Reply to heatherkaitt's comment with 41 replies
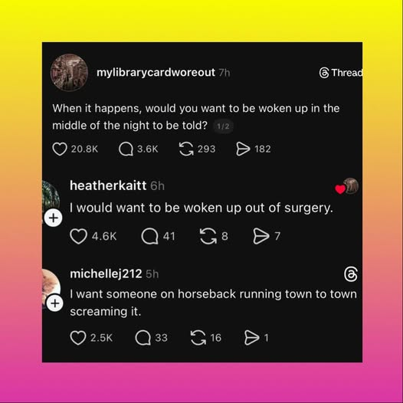403x403 pixels. tap(149, 236)
